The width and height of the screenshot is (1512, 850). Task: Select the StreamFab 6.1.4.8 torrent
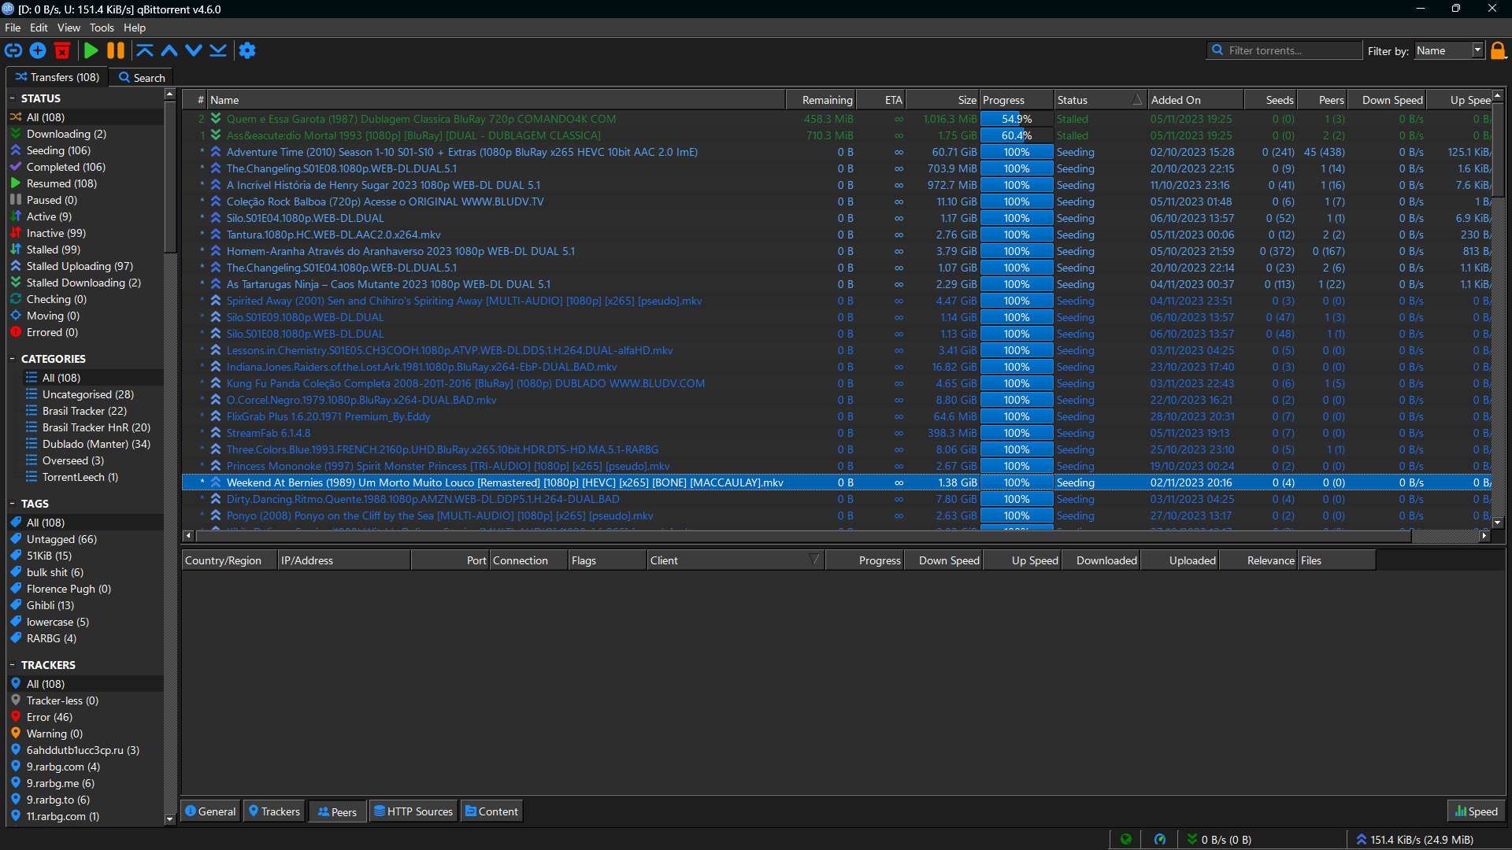(838, 433)
